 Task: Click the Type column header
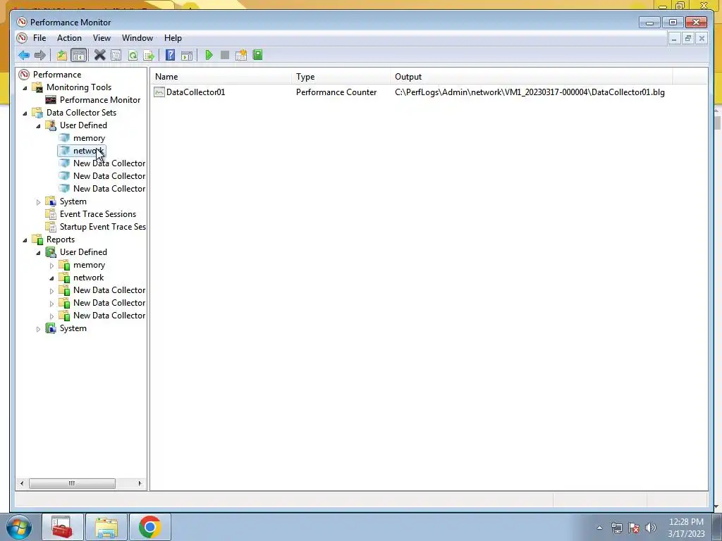point(341,77)
